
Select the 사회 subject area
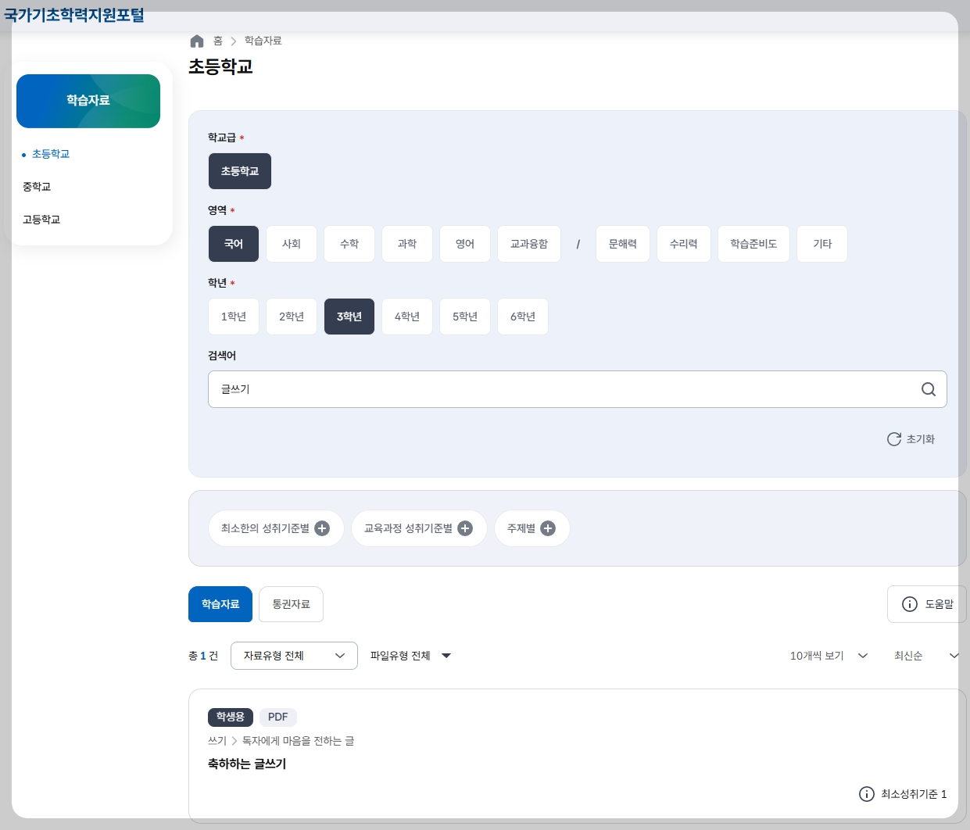pos(292,244)
